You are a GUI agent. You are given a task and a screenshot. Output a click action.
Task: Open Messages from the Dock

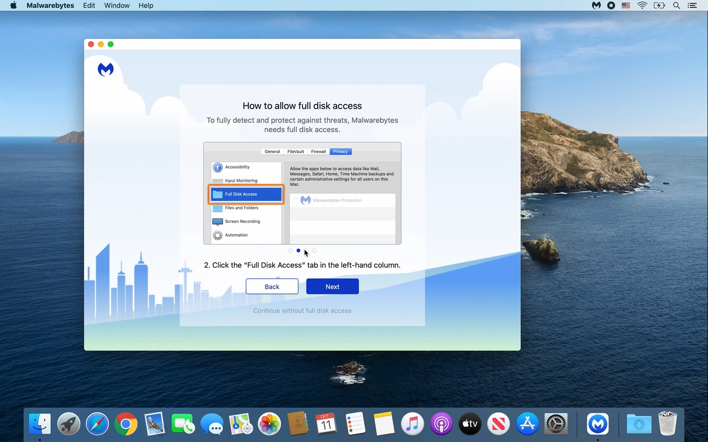point(212,424)
